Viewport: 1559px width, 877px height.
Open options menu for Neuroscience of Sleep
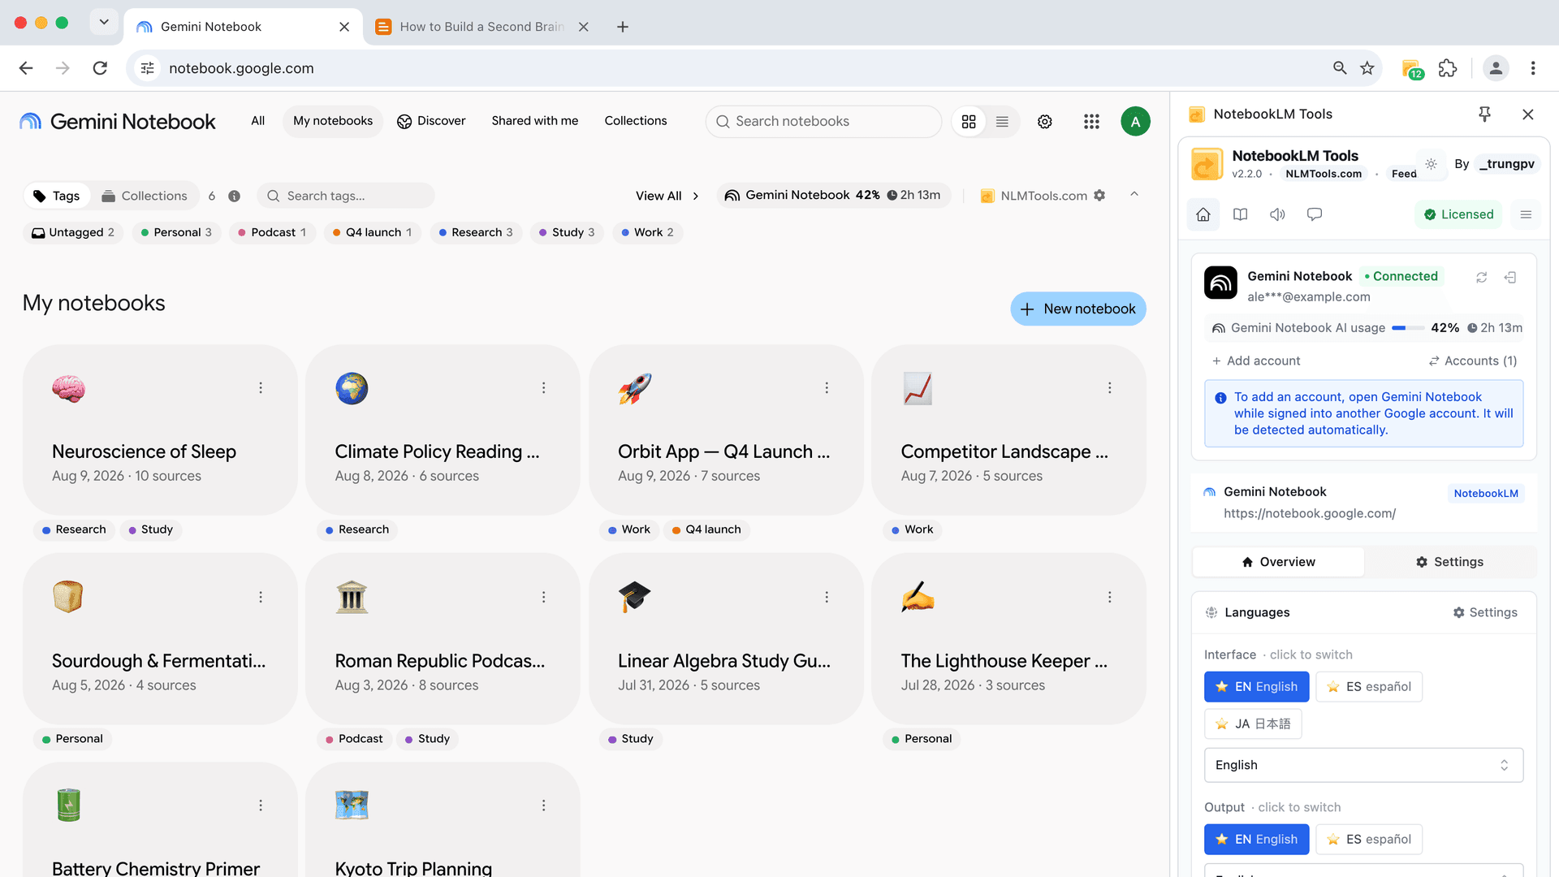(x=261, y=388)
